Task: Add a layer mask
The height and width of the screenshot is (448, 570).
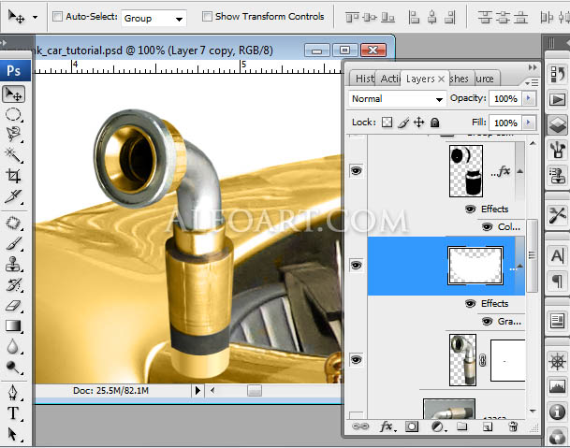Action: [x=412, y=426]
